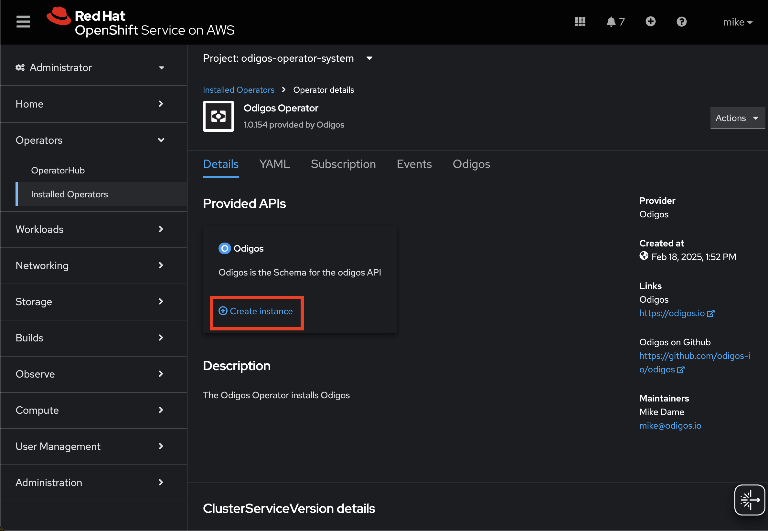Screen dimensions: 768x531
Task: Open the help question mark menu
Action: (x=681, y=22)
